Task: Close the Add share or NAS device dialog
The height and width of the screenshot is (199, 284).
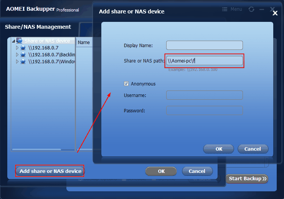Action: pos(275,13)
